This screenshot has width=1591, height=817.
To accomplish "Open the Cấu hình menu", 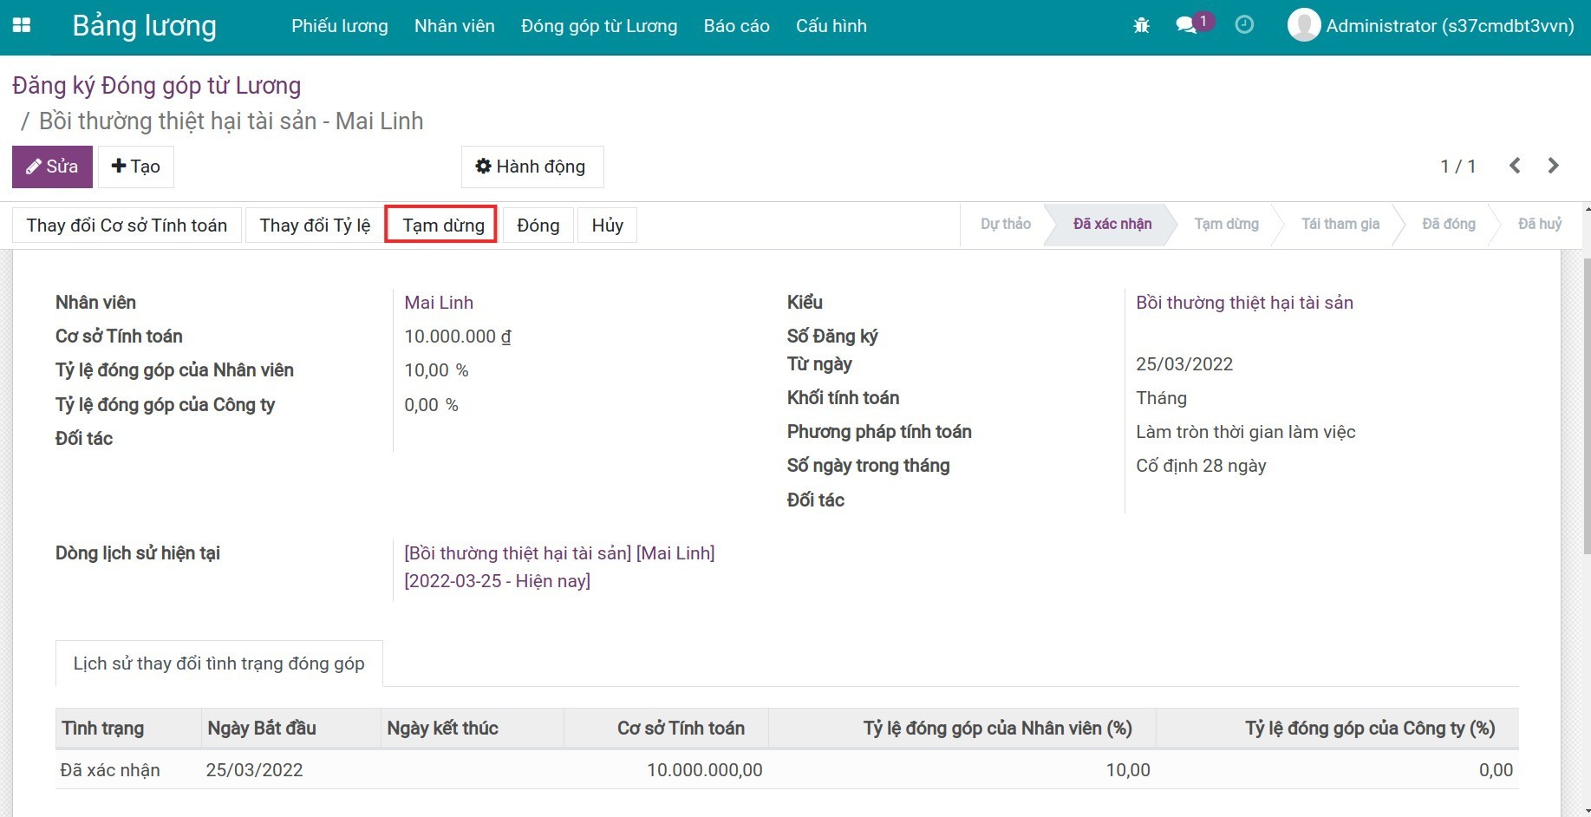I will tap(831, 26).
